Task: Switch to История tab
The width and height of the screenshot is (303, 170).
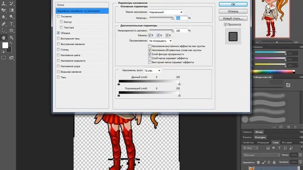Action: pos(287,143)
